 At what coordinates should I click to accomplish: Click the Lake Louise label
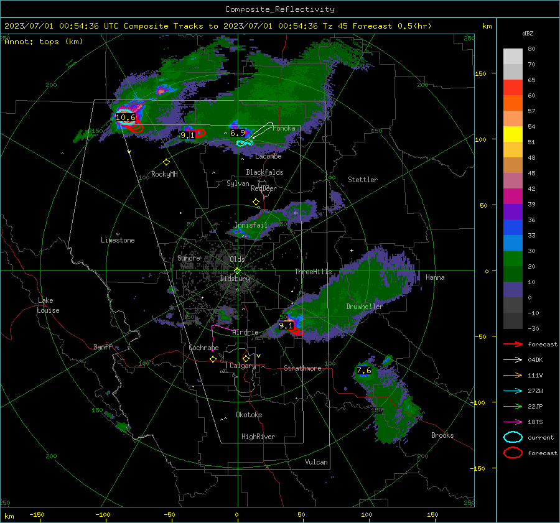[x=48, y=305]
